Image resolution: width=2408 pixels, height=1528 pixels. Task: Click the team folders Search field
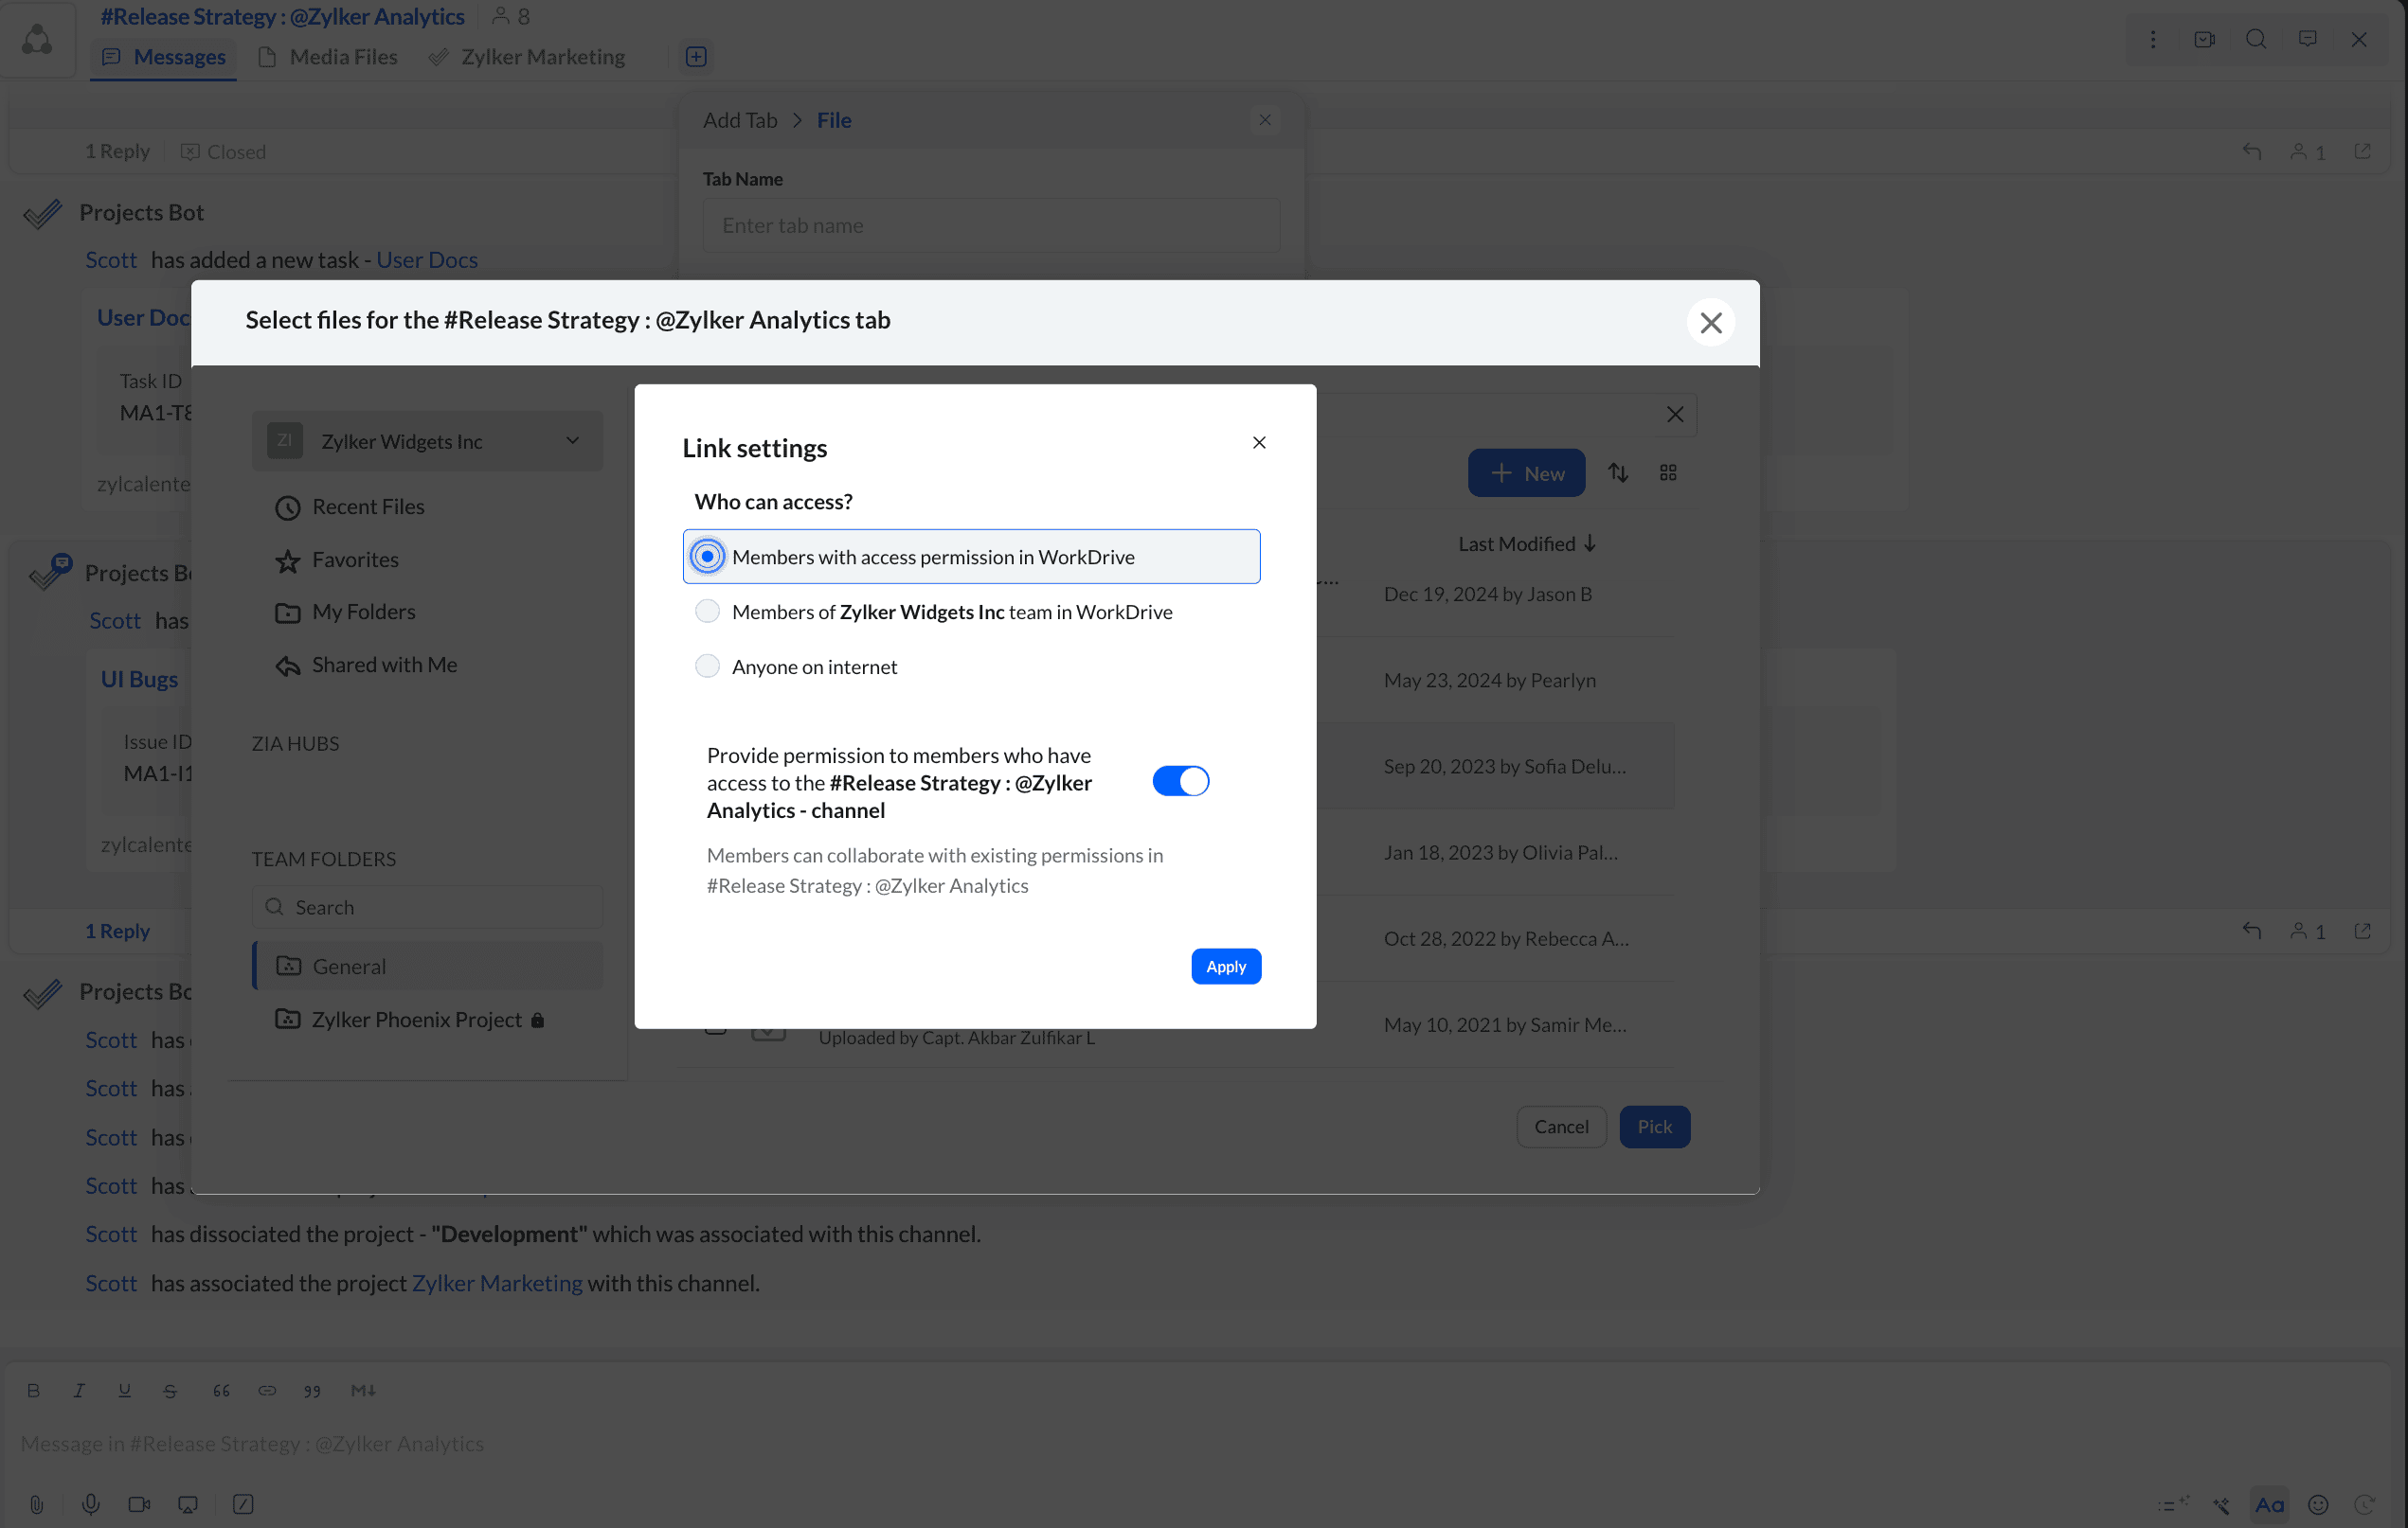click(427, 907)
